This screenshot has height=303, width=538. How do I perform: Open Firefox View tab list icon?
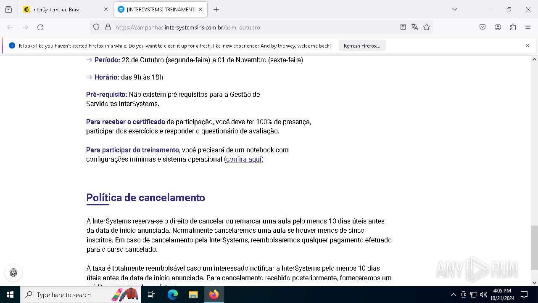point(8,9)
